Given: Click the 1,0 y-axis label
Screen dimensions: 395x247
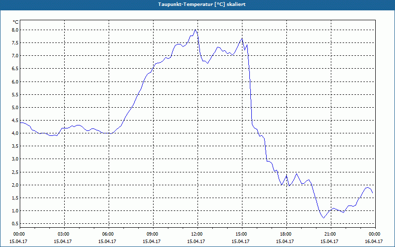Looking at the screenshot, I should point(15,210).
